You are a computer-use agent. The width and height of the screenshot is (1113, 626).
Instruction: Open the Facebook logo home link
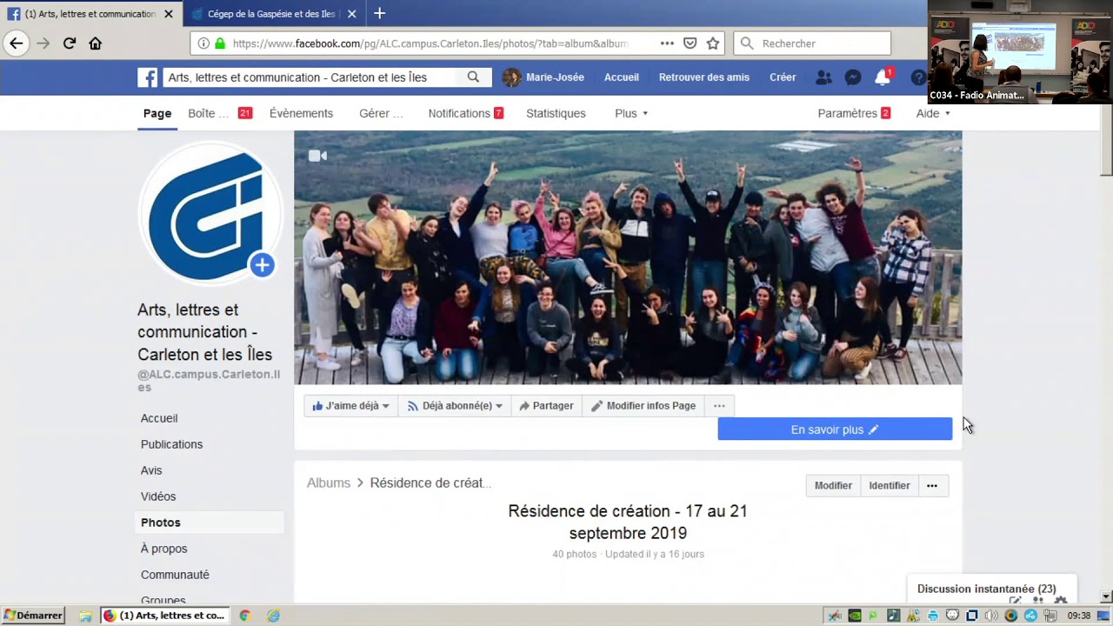148,77
